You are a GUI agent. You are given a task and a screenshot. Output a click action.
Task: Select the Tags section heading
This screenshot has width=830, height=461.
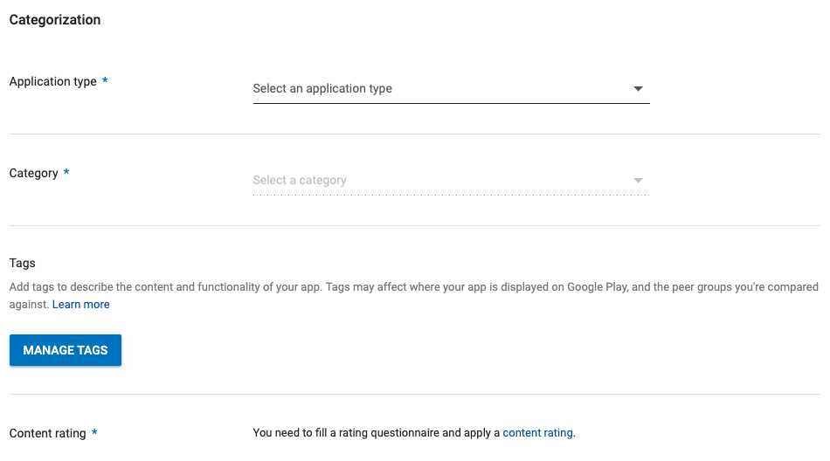pos(22,263)
